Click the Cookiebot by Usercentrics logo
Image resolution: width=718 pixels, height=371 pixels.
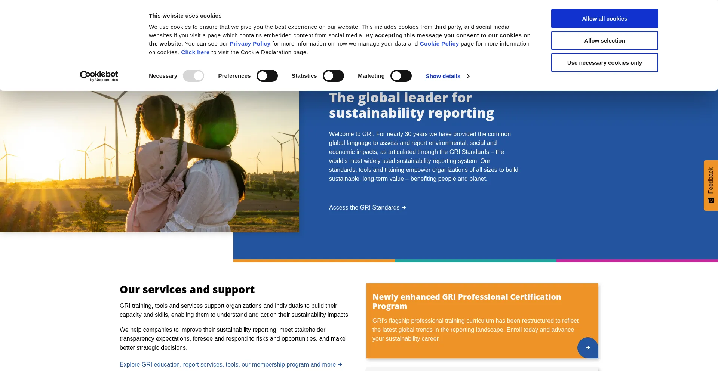(x=99, y=76)
